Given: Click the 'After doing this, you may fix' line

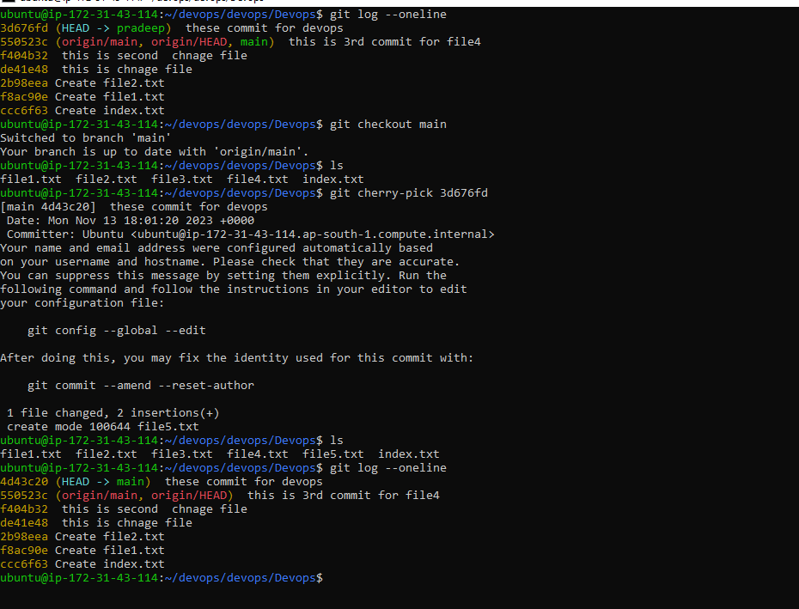Looking at the screenshot, I should point(237,358).
